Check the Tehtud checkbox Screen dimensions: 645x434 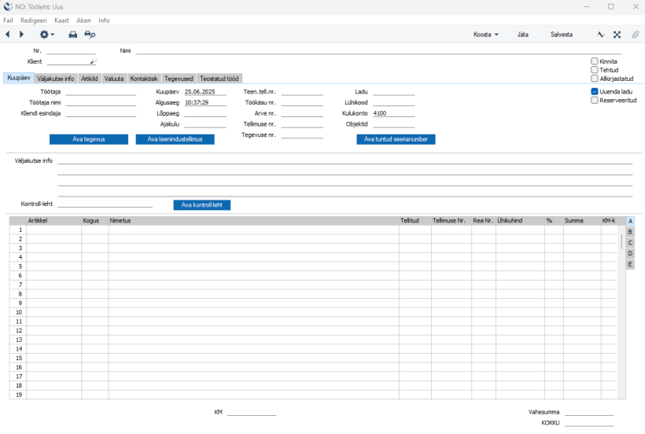595,70
